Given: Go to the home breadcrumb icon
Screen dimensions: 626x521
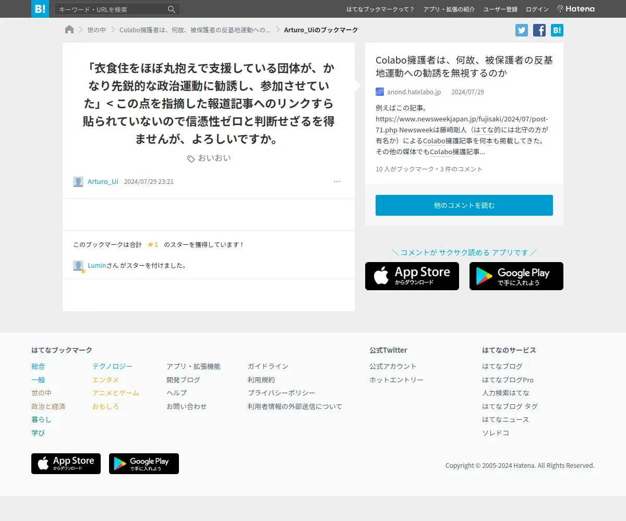Looking at the screenshot, I should tap(69, 30).
